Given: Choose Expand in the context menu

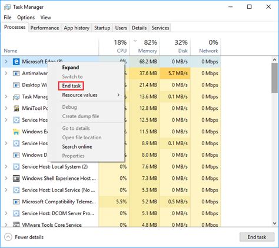Looking at the screenshot, I should [71, 68].
